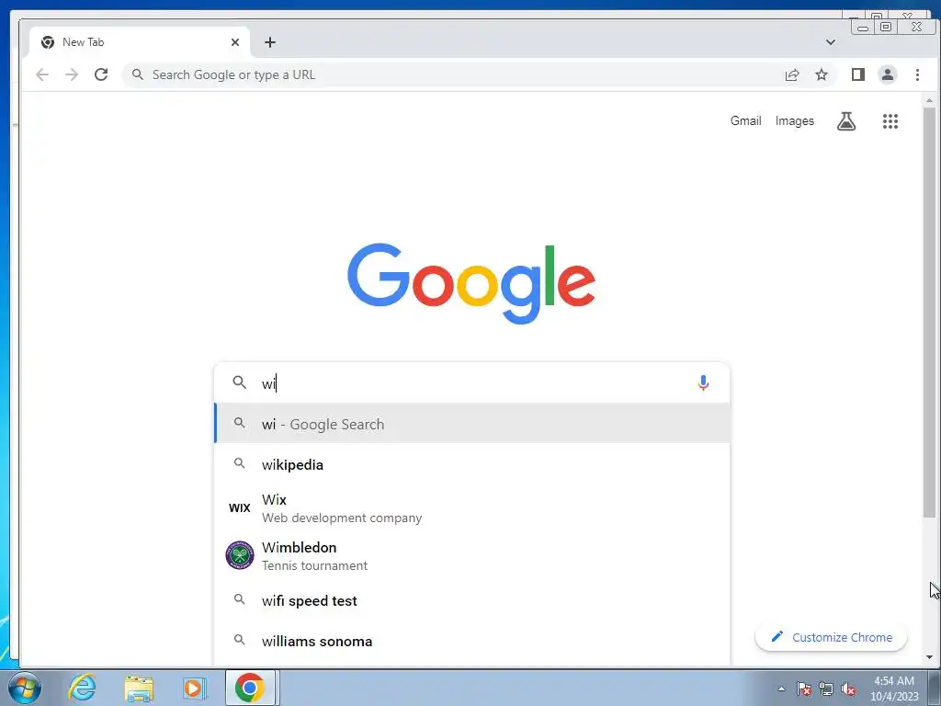Choose the Wix web development company suggestion
The width and height of the screenshot is (941, 706).
472,507
